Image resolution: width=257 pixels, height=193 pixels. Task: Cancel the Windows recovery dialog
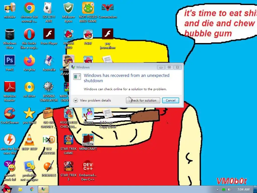point(170,101)
